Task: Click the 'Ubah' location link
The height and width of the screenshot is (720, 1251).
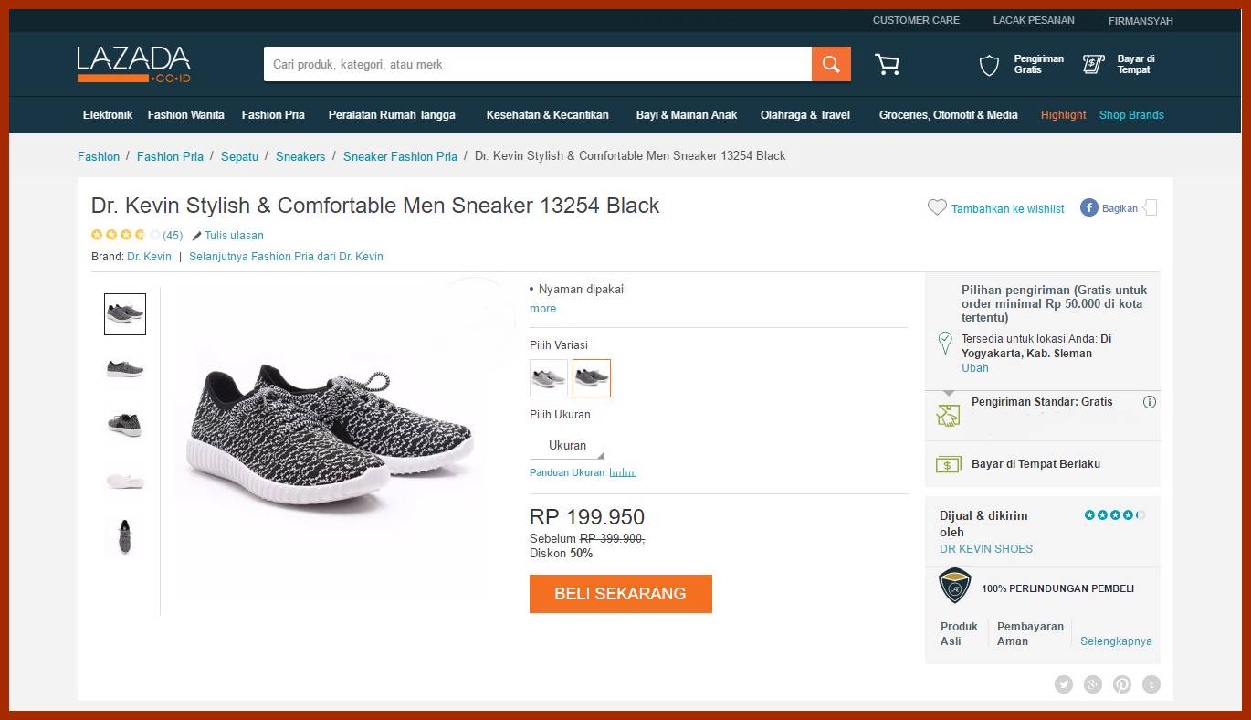Action: tap(974, 368)
